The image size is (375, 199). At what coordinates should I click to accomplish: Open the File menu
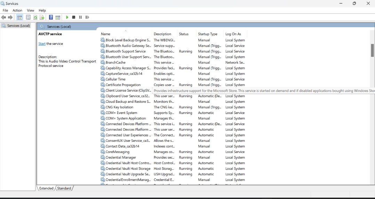click(5, 10)
